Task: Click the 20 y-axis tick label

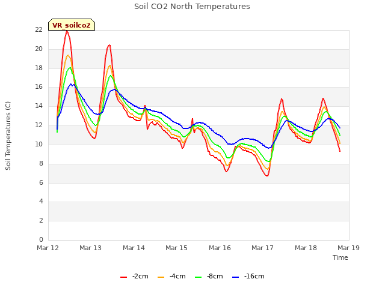Action: (38, 49)
